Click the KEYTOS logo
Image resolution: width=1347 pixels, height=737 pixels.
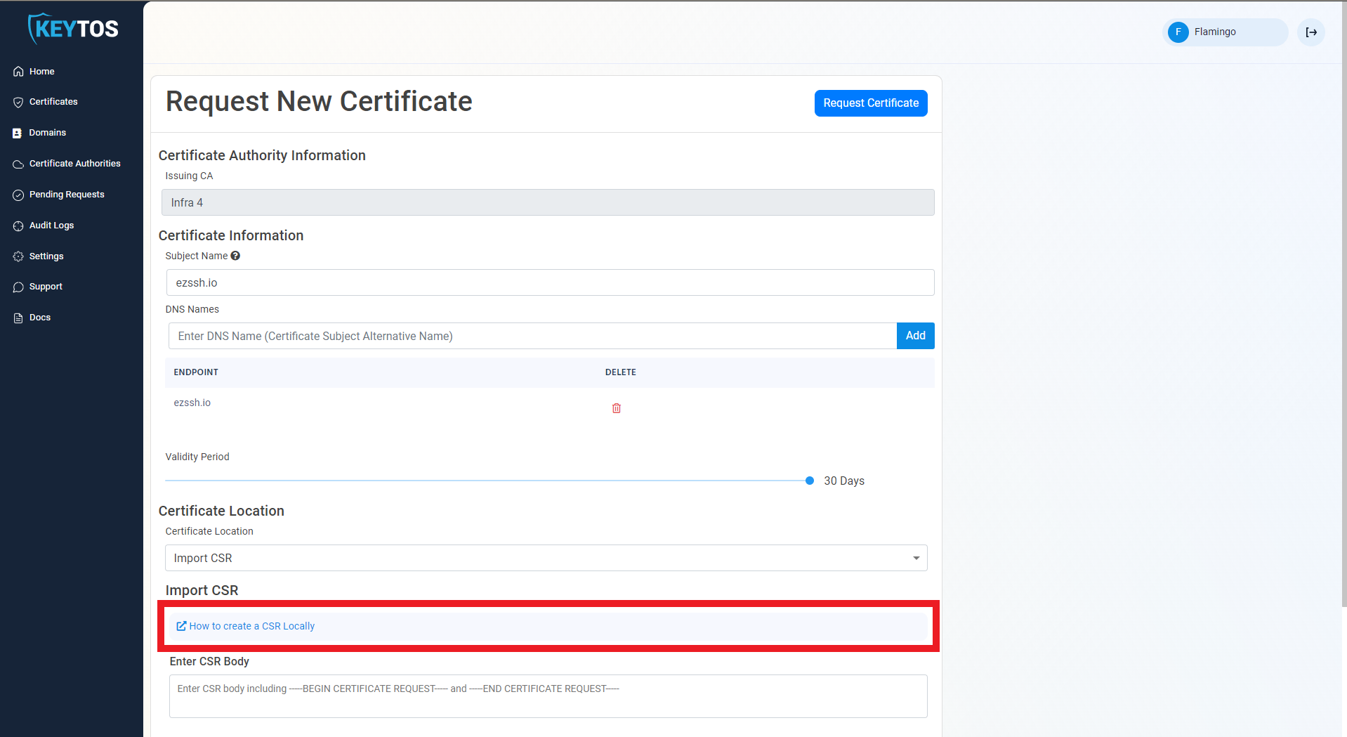72,28
